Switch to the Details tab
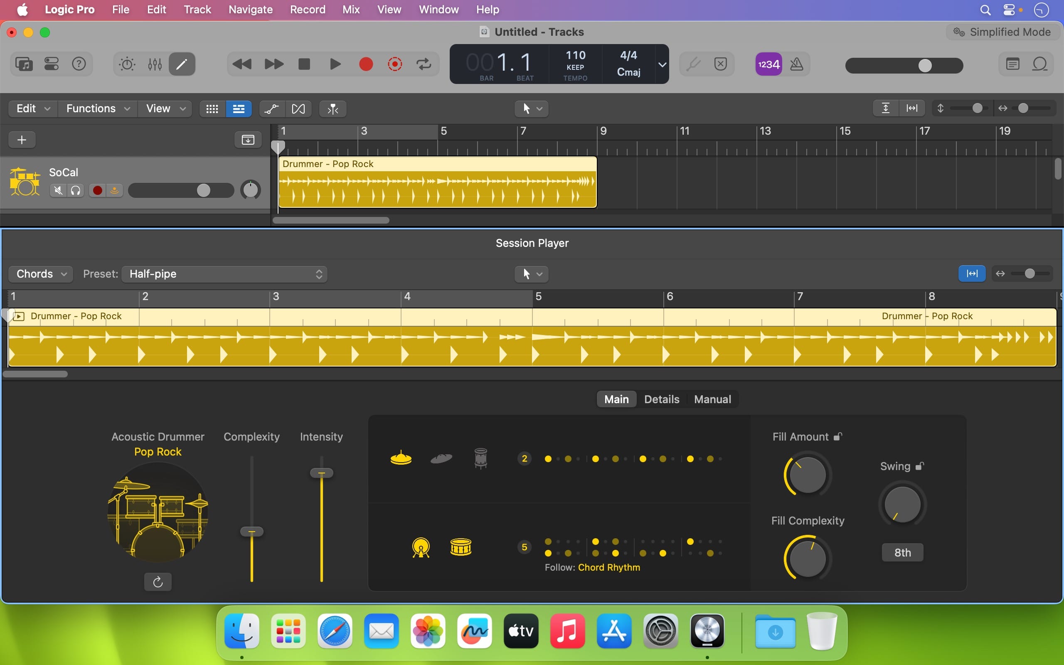1064x665 pixels. point(662,399)
